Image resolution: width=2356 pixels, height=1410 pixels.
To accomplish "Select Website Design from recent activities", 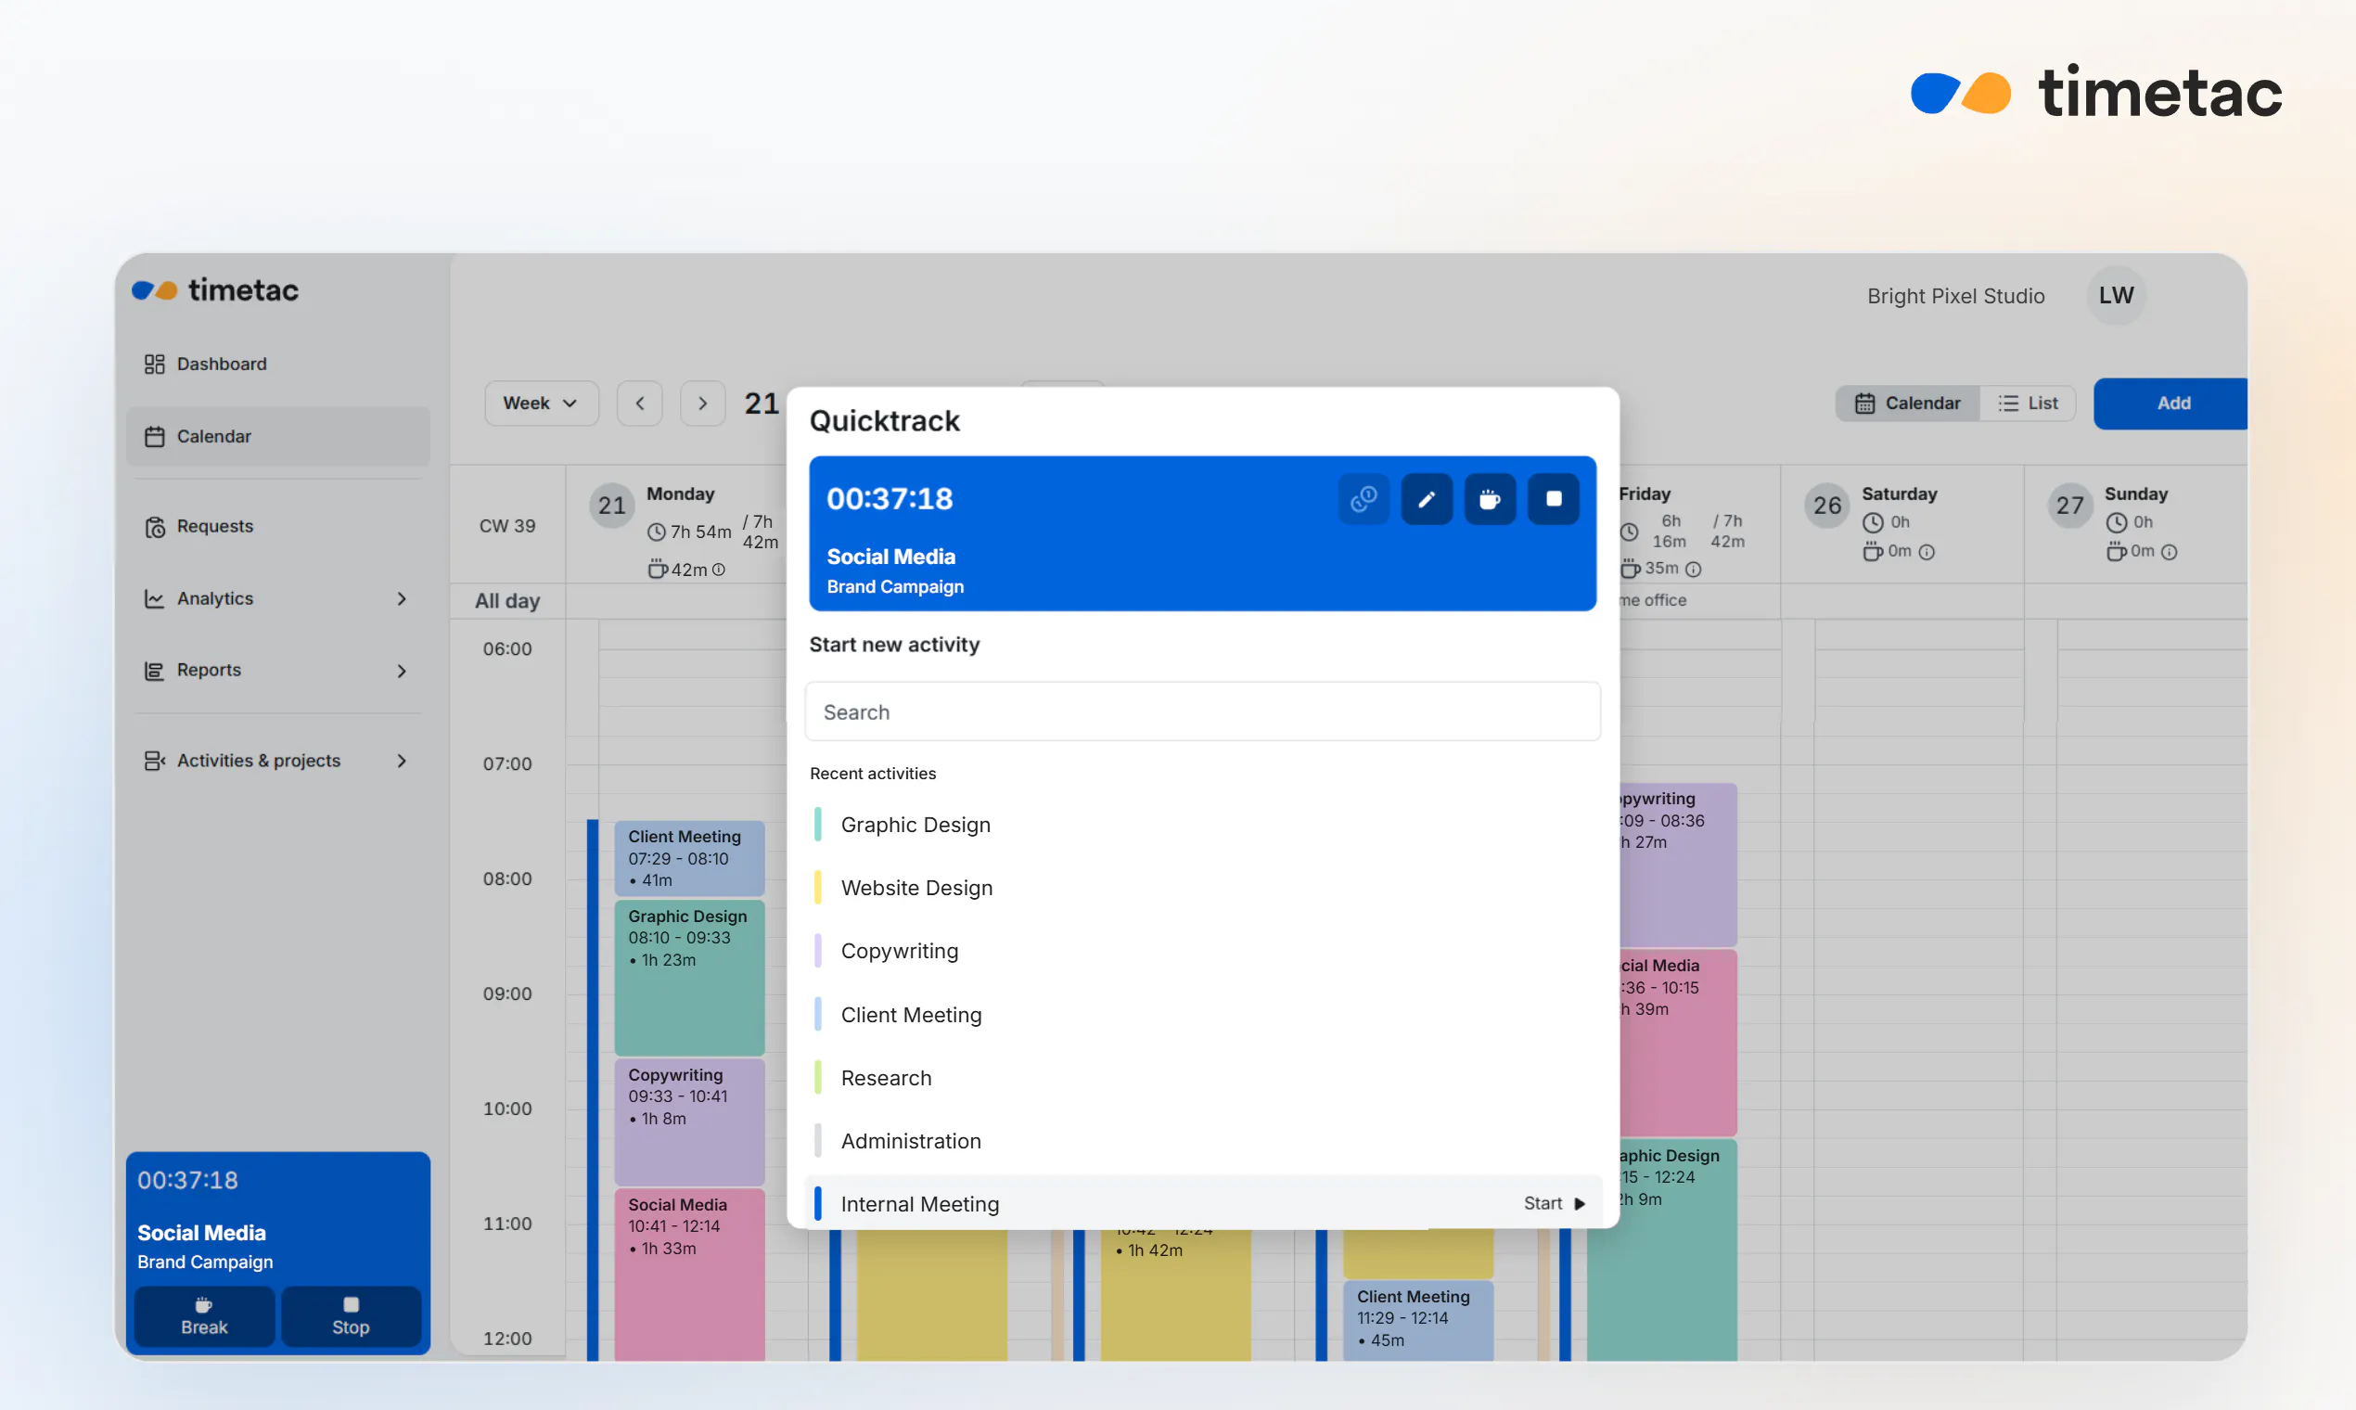I will (1202, 888).
